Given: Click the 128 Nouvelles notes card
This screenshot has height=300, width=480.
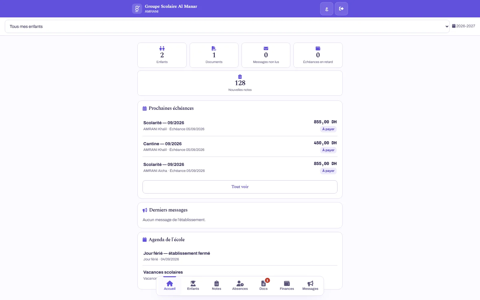Looking at the screenshot, I should [x=240, y=83].
